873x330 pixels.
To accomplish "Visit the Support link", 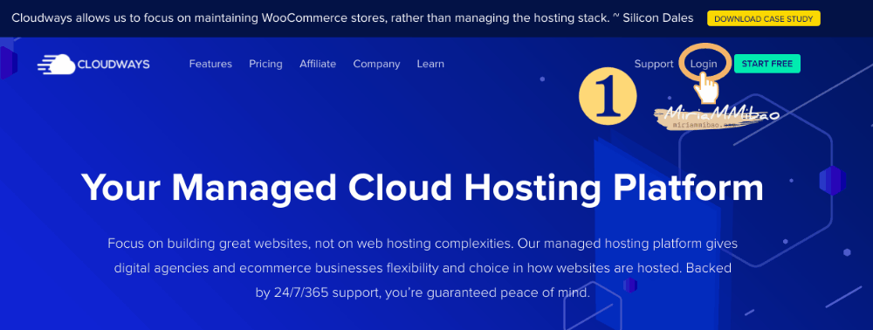I will click(654, 64).
